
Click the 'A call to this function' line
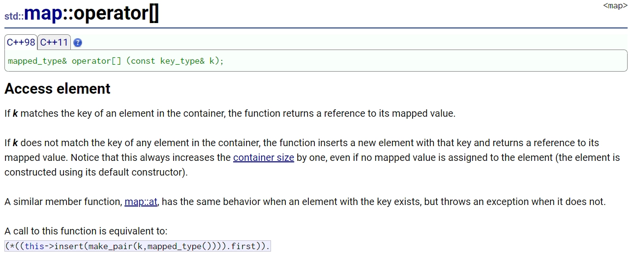click(86, 231)
